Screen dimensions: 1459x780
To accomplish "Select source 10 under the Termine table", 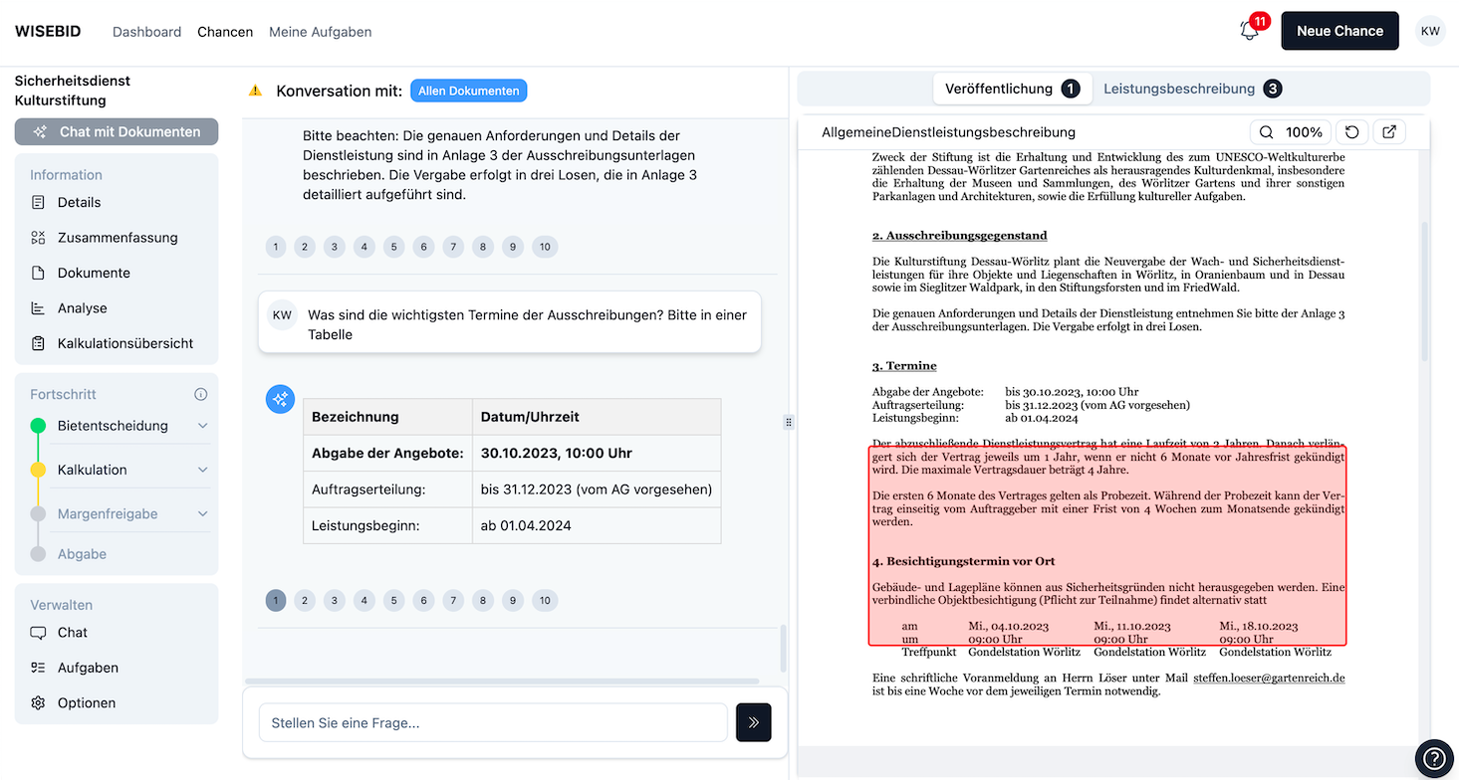I will [x=545, y=600].
